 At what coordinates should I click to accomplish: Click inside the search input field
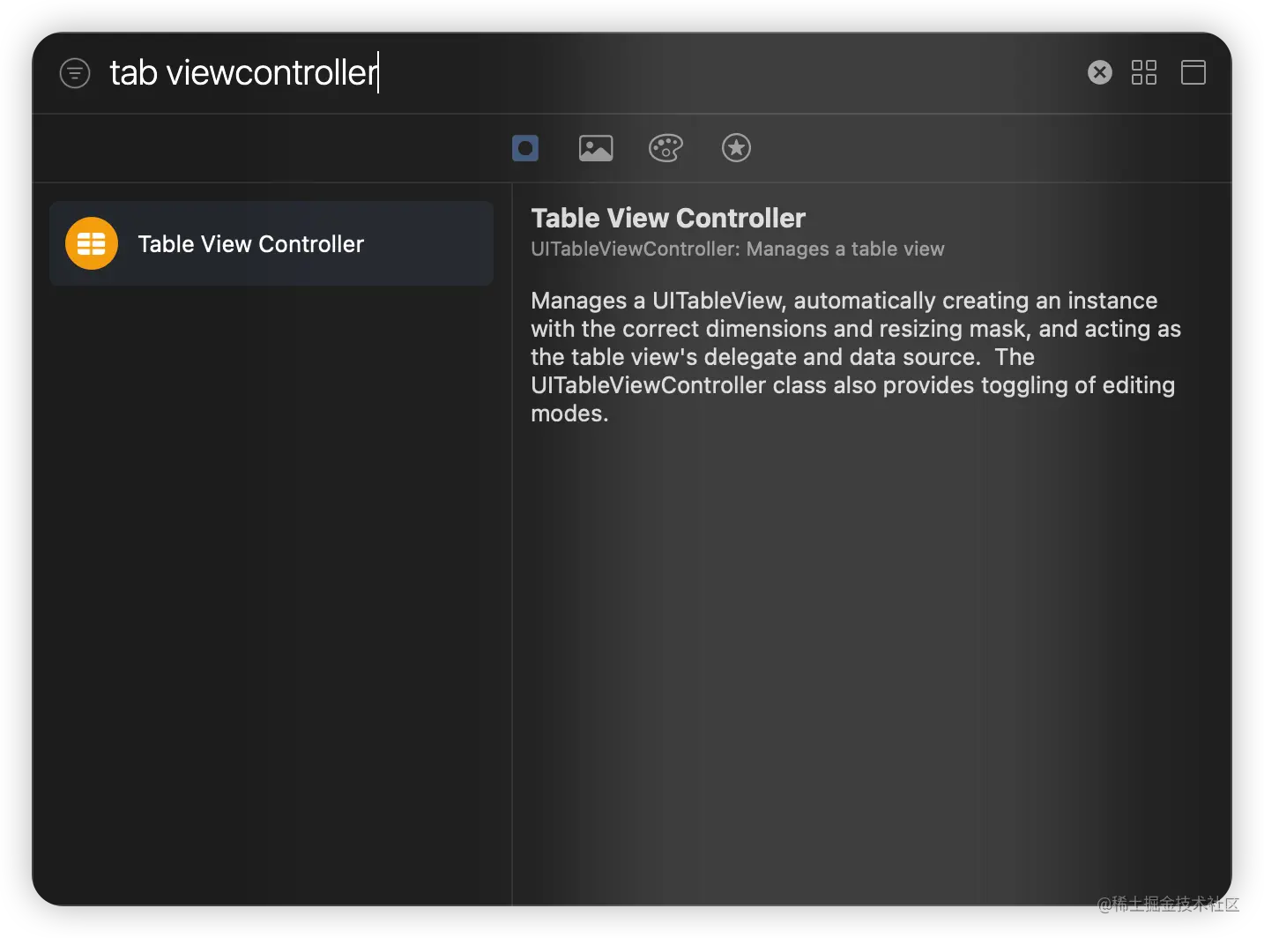click(242, 73)
